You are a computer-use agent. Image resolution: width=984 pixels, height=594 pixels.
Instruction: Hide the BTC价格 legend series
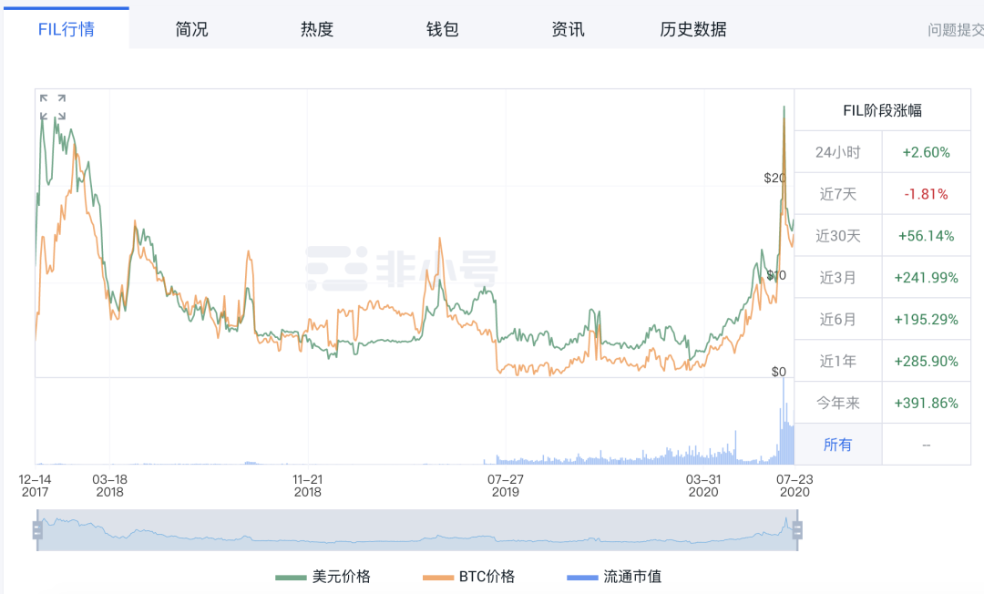469,577
